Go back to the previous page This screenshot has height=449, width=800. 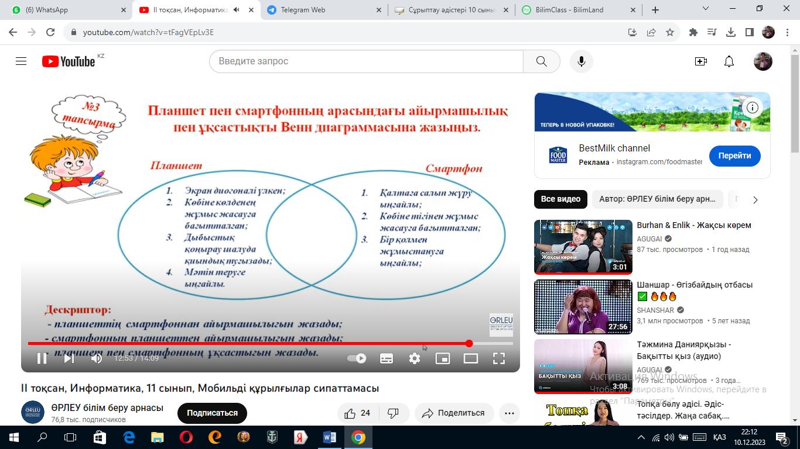[13, 33]
